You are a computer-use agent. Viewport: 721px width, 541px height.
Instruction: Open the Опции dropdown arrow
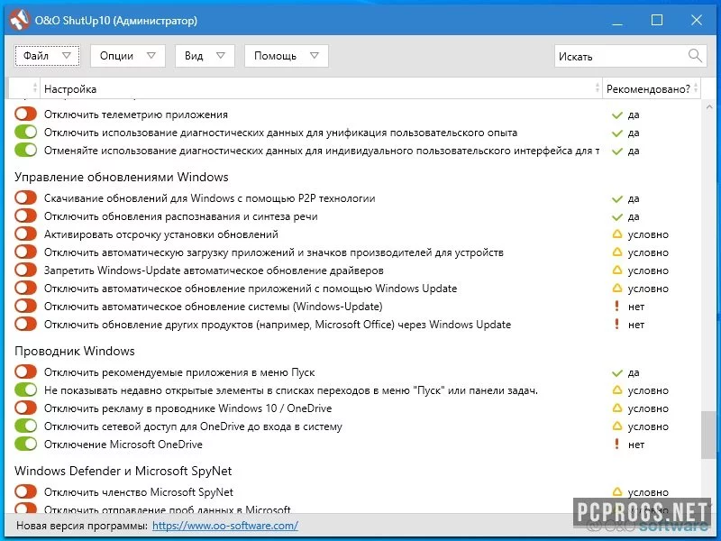pyautogui.click(x=151, y=56)
